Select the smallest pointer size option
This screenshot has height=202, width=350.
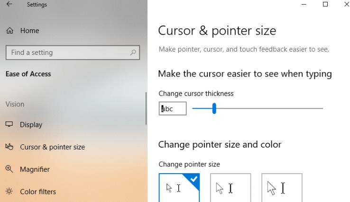(x=179, y=188)
